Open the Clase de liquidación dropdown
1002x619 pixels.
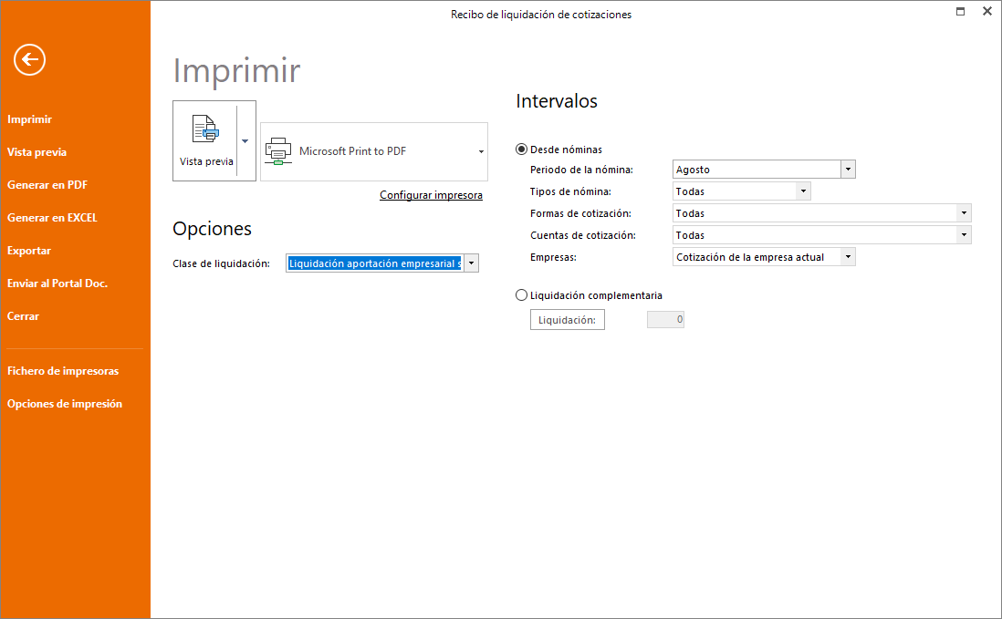point(471,263)
